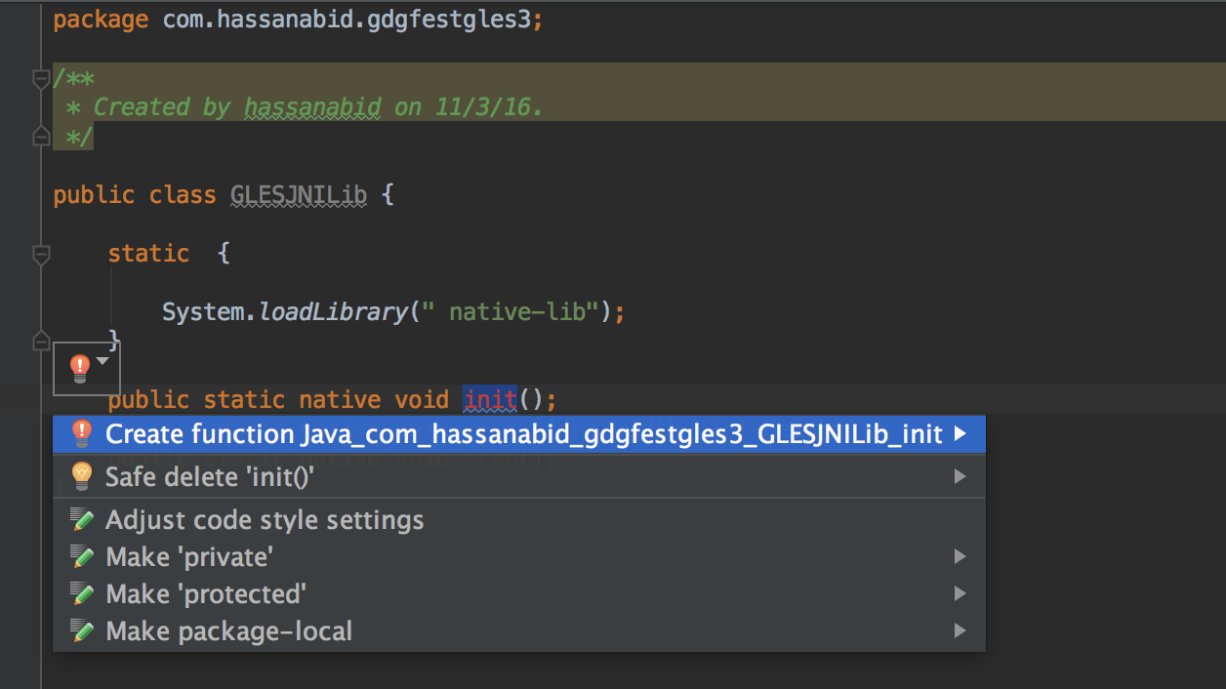Click the pencil icon beside Adjust code style settings
The height and width of the screenshot is (689, 1226).
click(83, 519)
